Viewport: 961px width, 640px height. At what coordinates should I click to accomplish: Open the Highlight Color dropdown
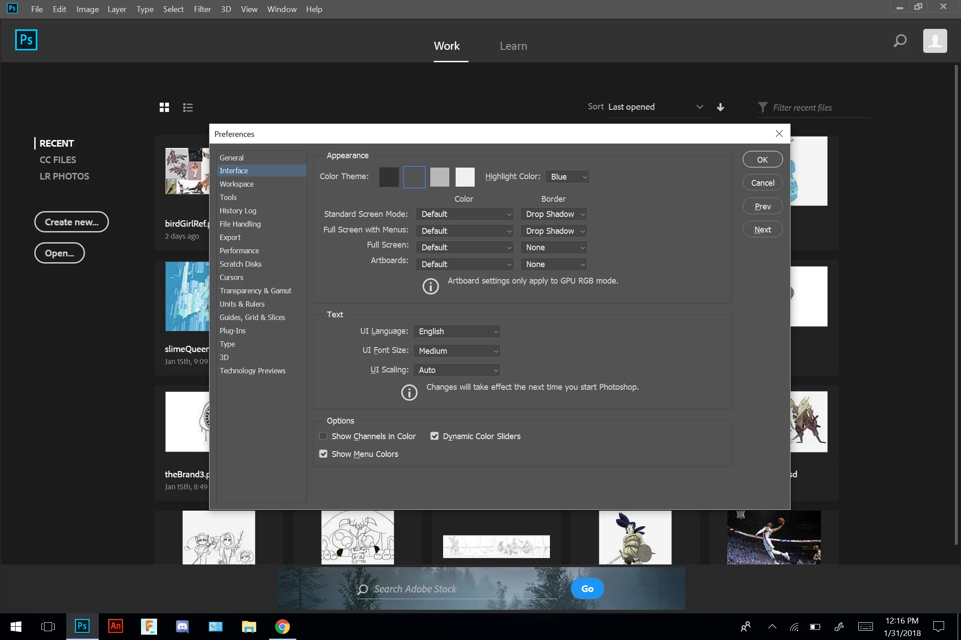click(x=567, y=176)
